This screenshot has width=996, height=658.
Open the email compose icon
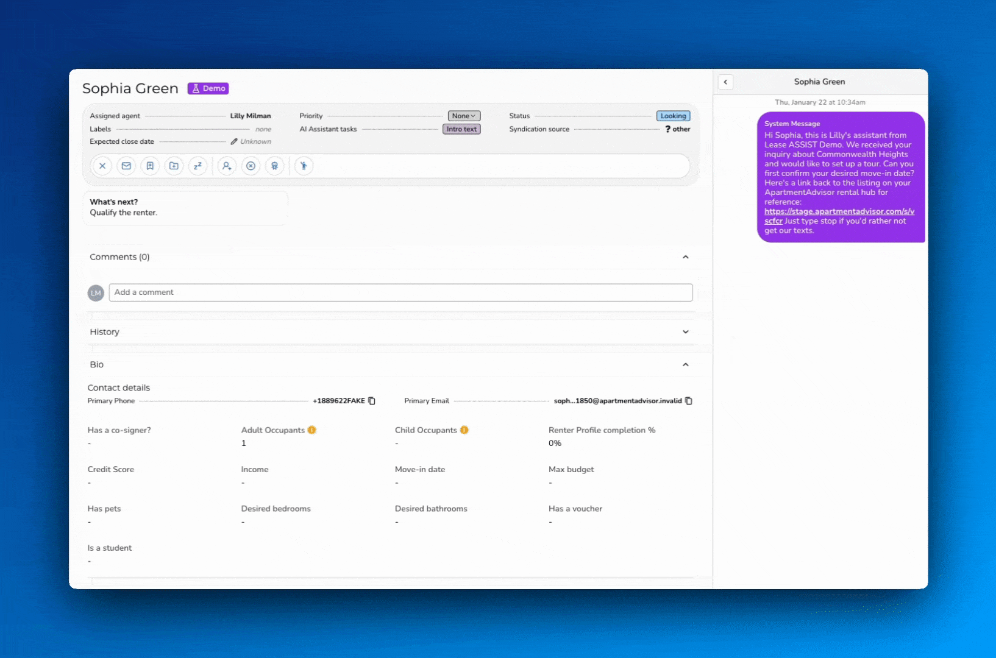[x=126, y=166]
